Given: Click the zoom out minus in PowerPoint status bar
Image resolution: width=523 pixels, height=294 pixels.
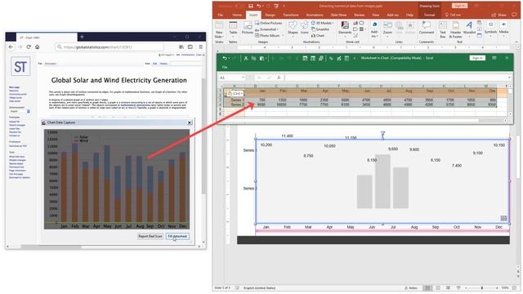Looking at the screenshot, I should point(466,287).
